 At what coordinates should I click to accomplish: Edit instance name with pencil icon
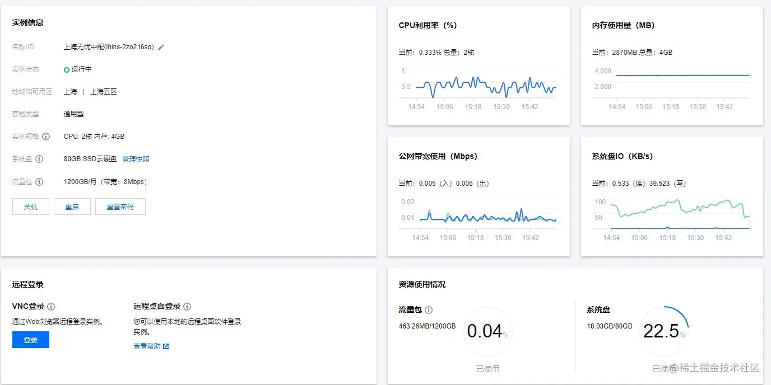[x=161, y=48]
